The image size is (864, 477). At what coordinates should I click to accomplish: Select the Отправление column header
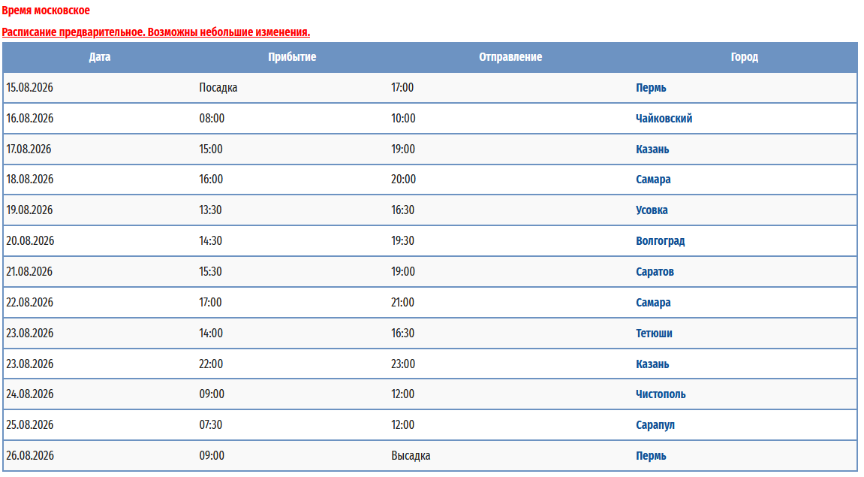510,57
